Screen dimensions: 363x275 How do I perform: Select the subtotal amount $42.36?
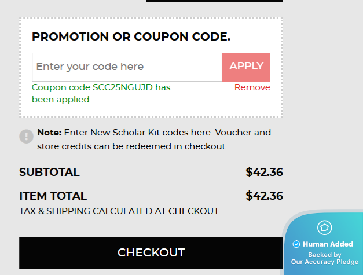(264, 172)
